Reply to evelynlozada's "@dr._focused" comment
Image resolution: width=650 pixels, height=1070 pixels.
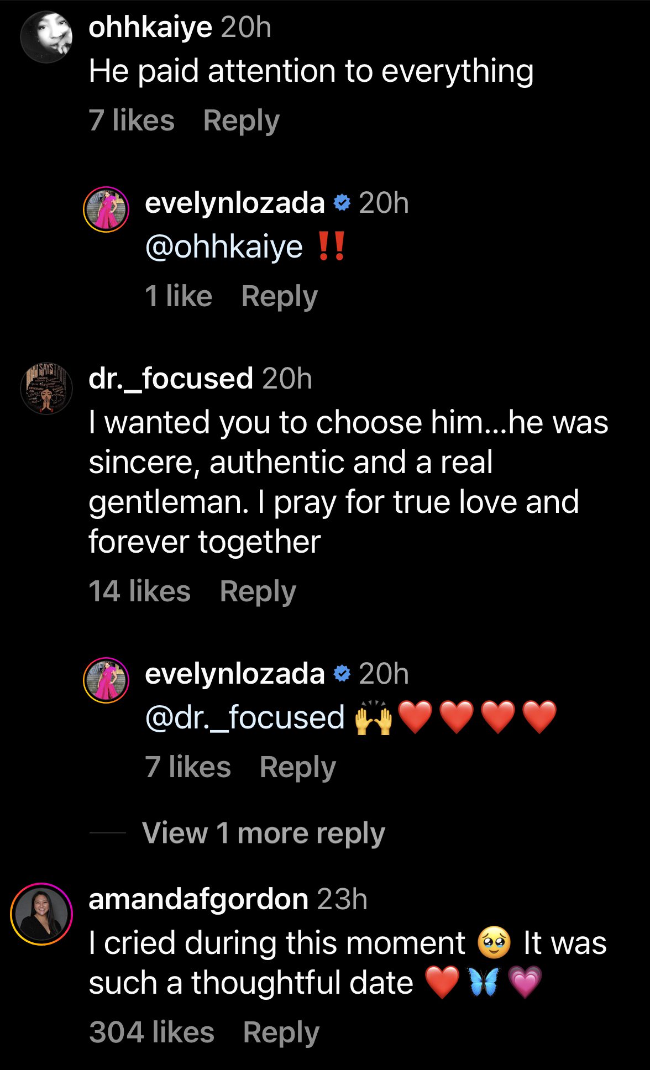(297, 767)
